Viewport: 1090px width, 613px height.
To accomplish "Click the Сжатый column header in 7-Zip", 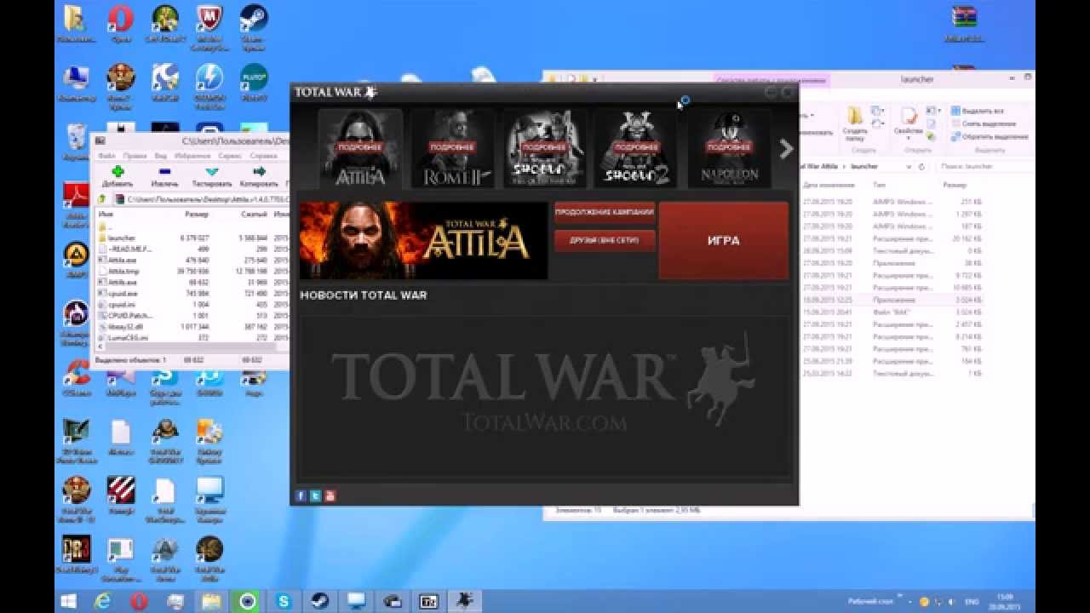I will [253, 215].
